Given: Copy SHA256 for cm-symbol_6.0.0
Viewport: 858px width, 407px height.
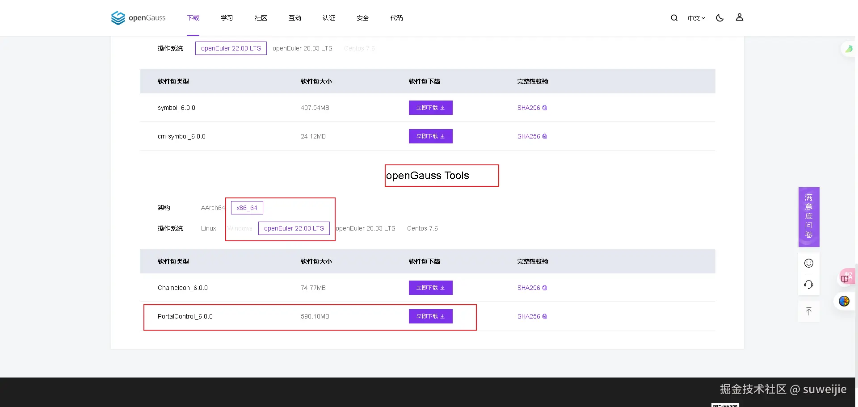Looking at the screenshot, I should 532,136.
